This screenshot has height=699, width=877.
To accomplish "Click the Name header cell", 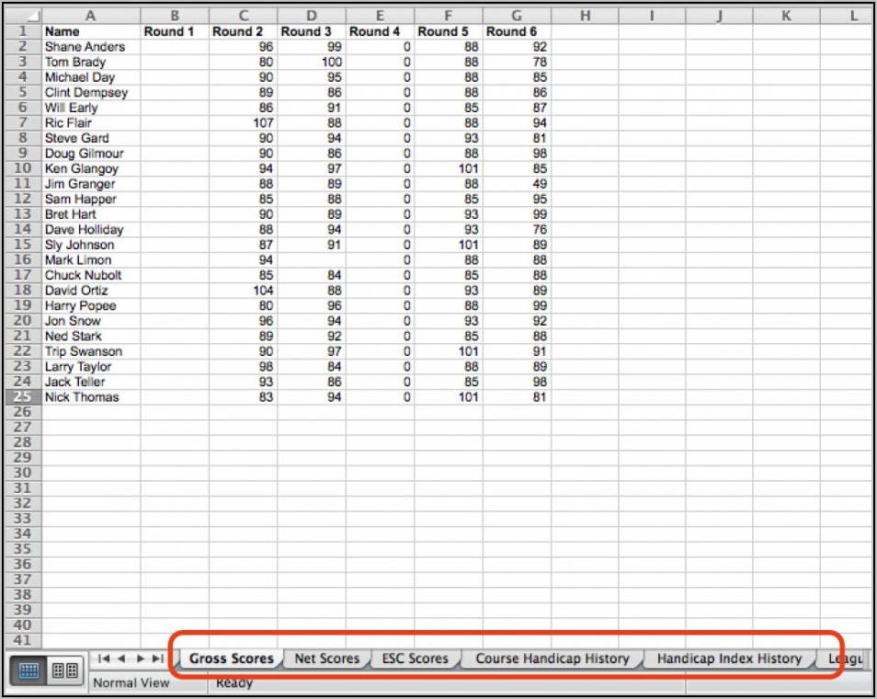I will coord(91,31).
